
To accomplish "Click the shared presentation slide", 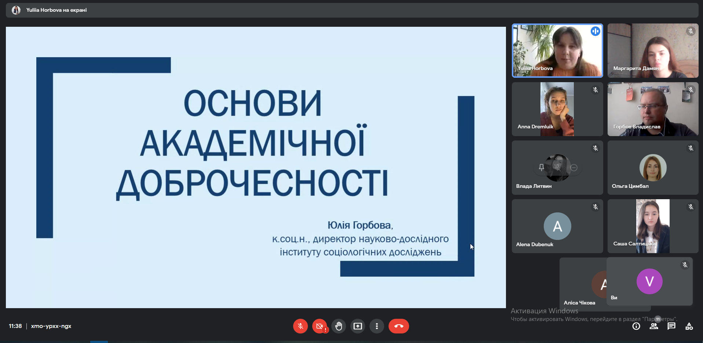I will pyautogui.click(x=255, y=167).
